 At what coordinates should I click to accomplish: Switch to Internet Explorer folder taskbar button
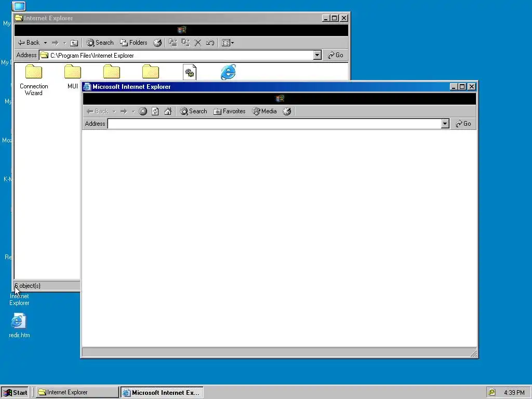click(x=77, y=393)
